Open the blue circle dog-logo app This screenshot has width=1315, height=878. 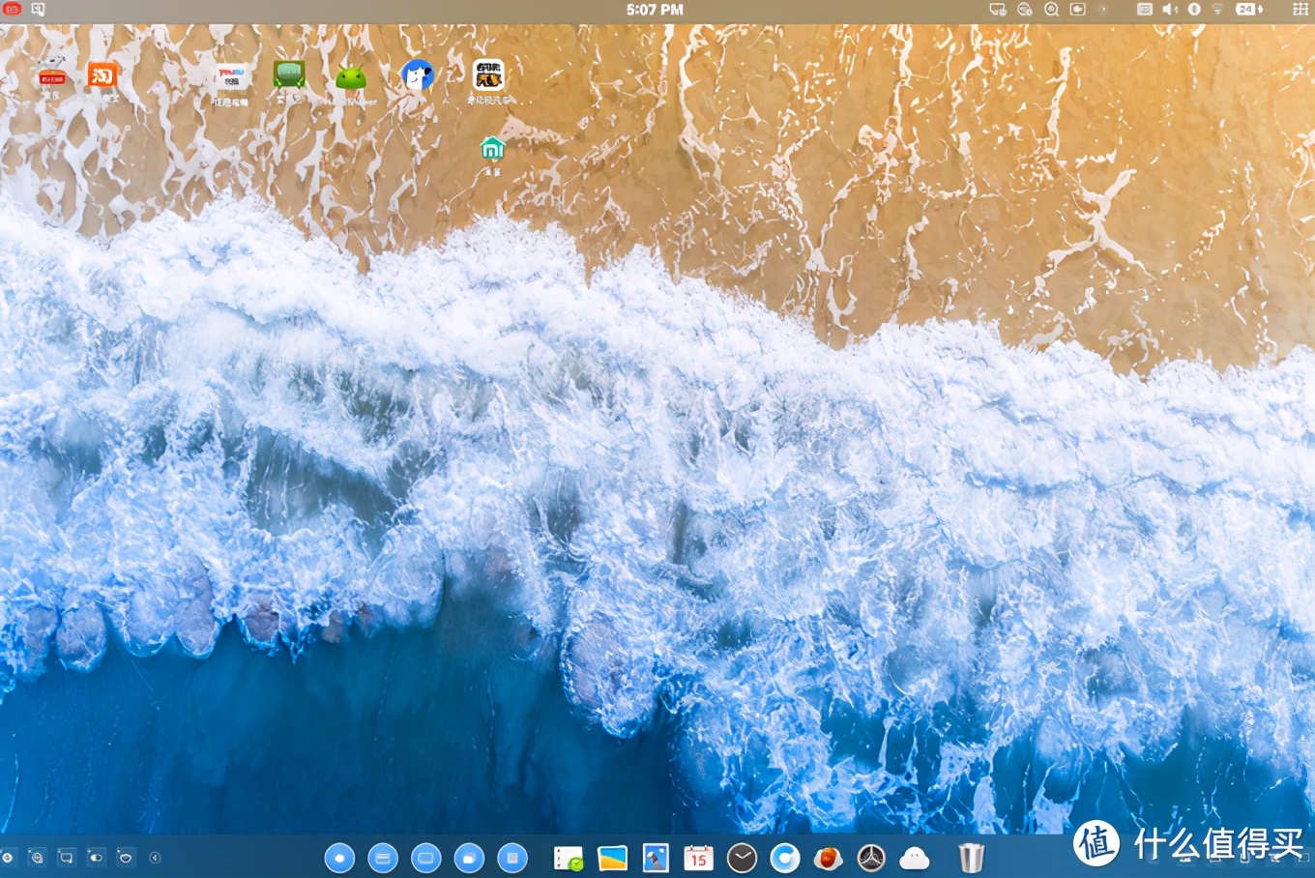(x=418, y=75)
